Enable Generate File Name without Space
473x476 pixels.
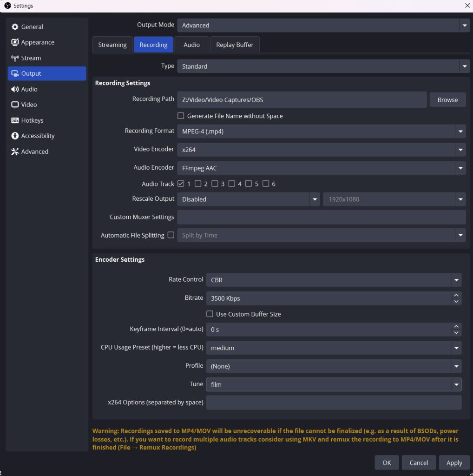point(181,116)
